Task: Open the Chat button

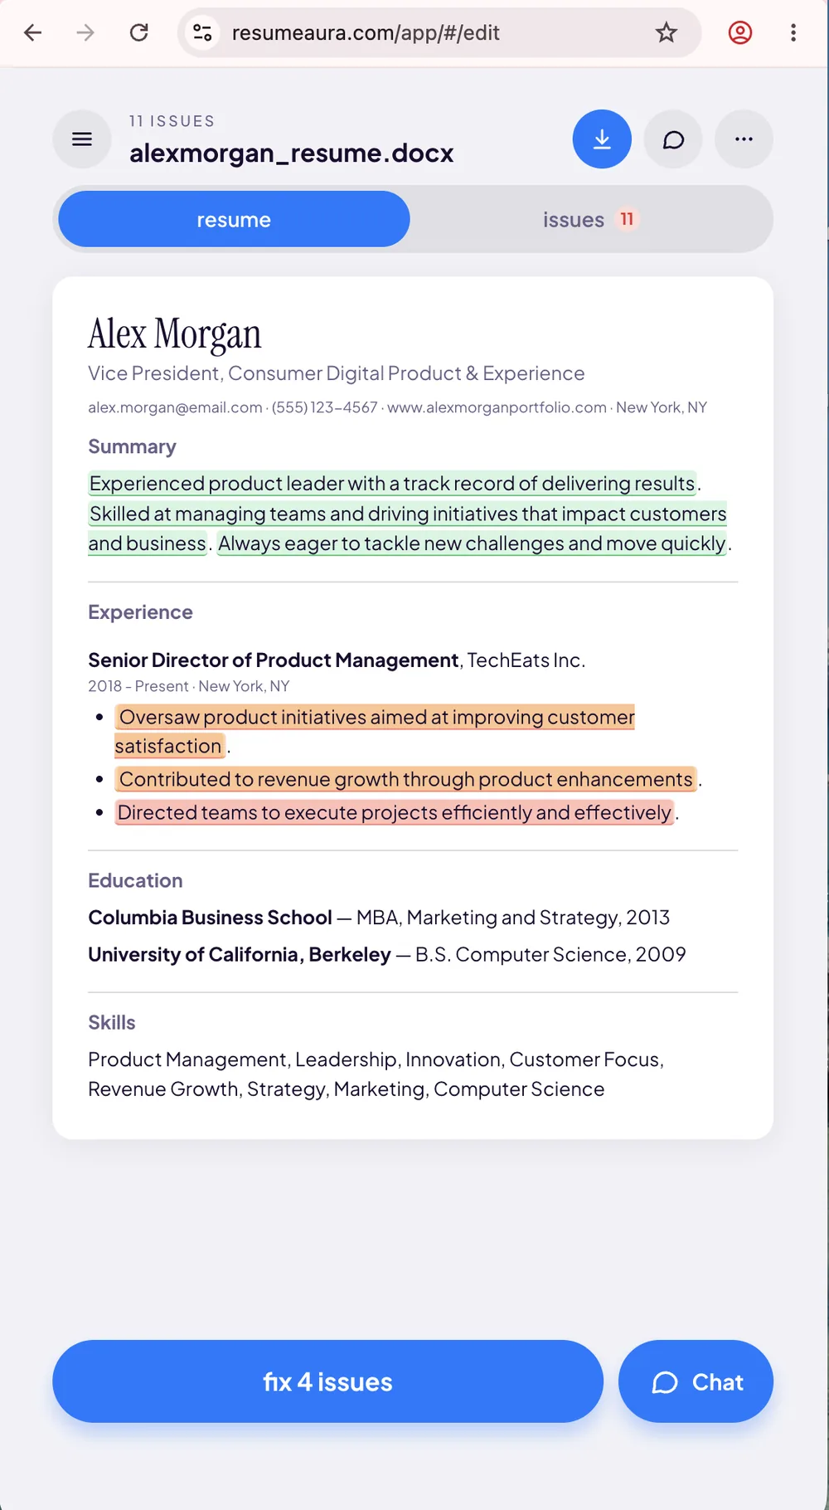Action: (x=696, y=1381)
